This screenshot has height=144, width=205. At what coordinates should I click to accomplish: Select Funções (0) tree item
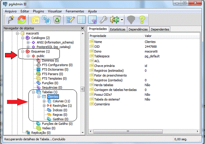click(x=50, y=83)
